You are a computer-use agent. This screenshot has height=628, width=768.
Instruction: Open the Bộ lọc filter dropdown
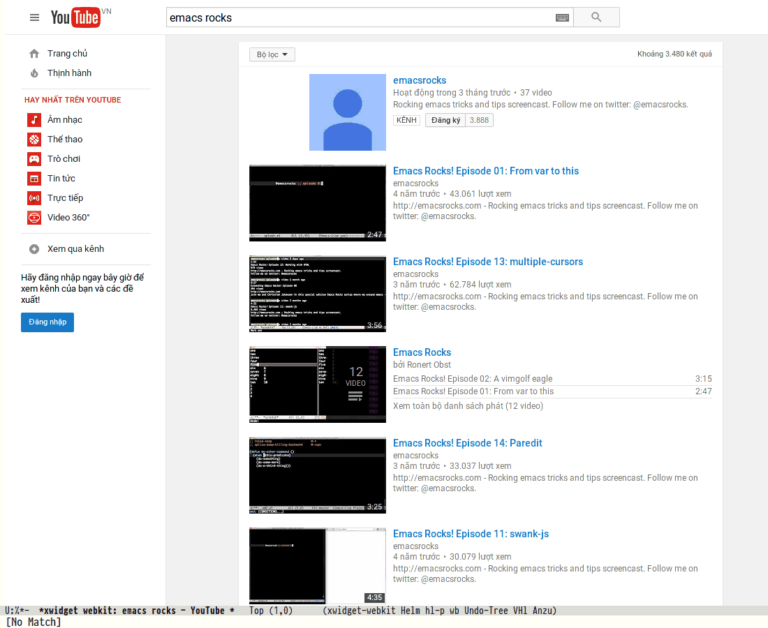(272, 54)
